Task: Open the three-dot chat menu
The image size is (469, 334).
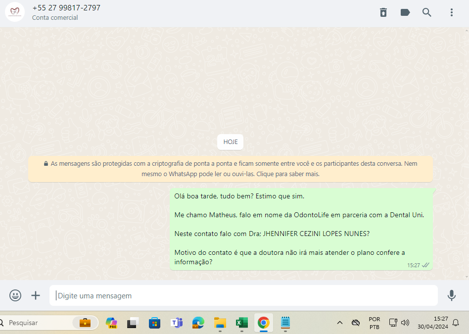Action: click(451, 12)
